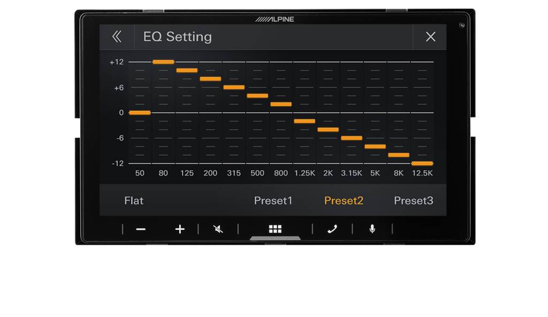This screenshot has height=317, width=548.
Task: Click the 12.5K band slider handle
Action: click(422, 163)
